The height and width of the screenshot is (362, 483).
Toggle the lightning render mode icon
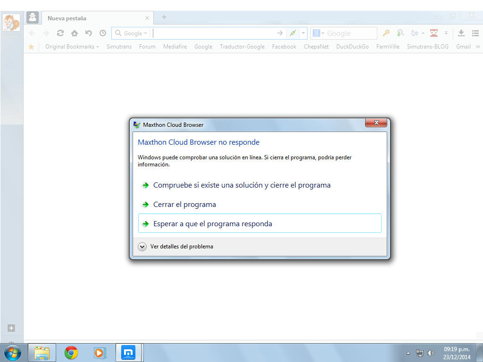pos(292,33)
